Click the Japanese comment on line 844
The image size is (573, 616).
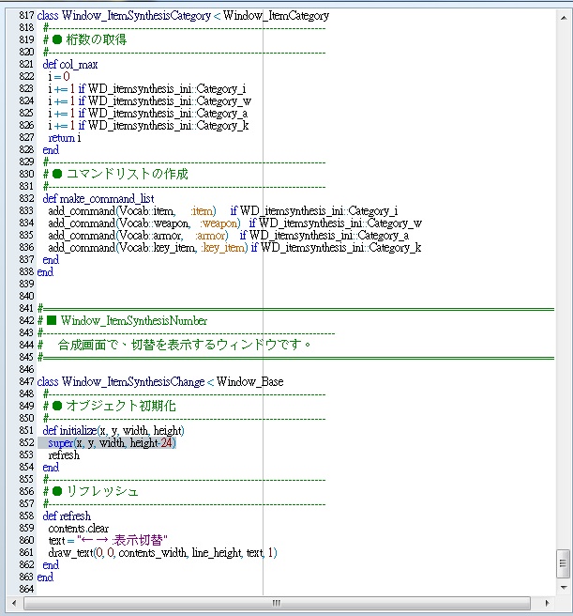pyautogui.click(x=184, y=345)
